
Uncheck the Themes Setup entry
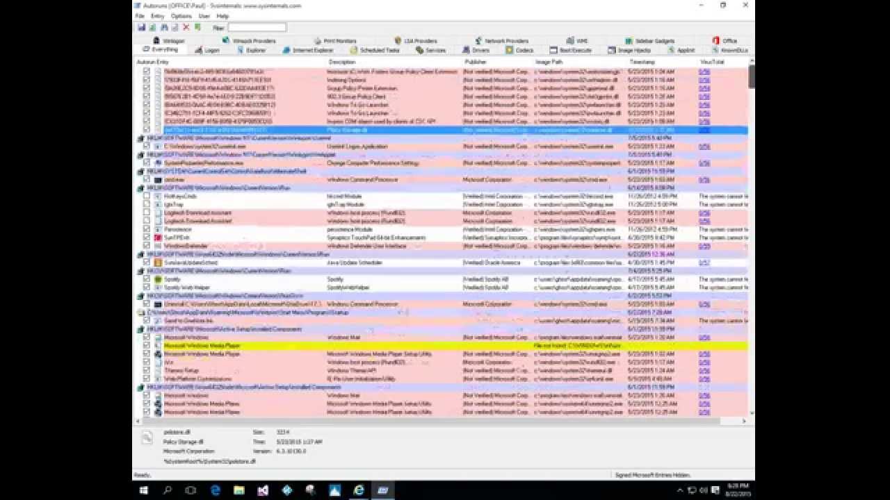coord(147,371)
